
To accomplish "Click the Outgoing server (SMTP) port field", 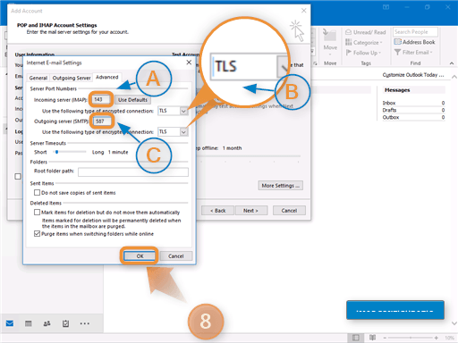I will pos(102,121).
